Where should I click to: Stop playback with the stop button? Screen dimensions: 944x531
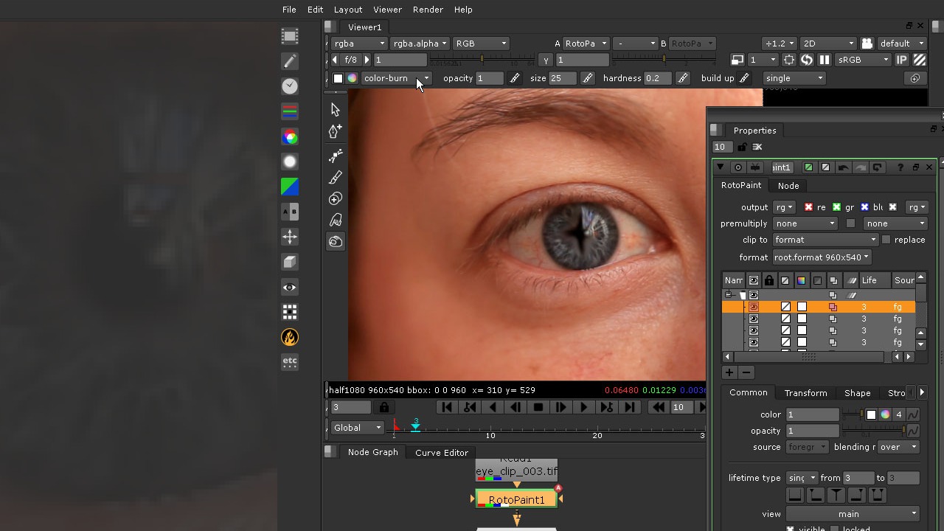point(538,407)
